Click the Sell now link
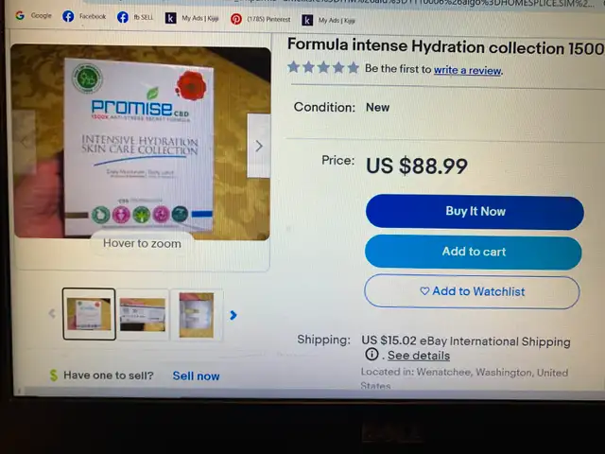Viewport: 605px width, 454px height. click(196, 375)
